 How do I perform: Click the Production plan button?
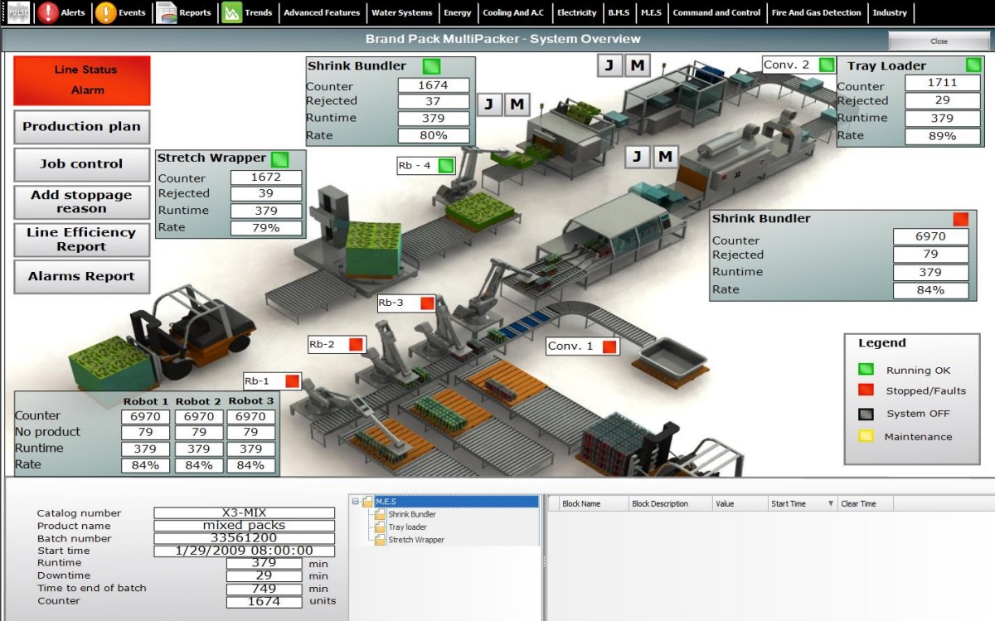(81, 127)
